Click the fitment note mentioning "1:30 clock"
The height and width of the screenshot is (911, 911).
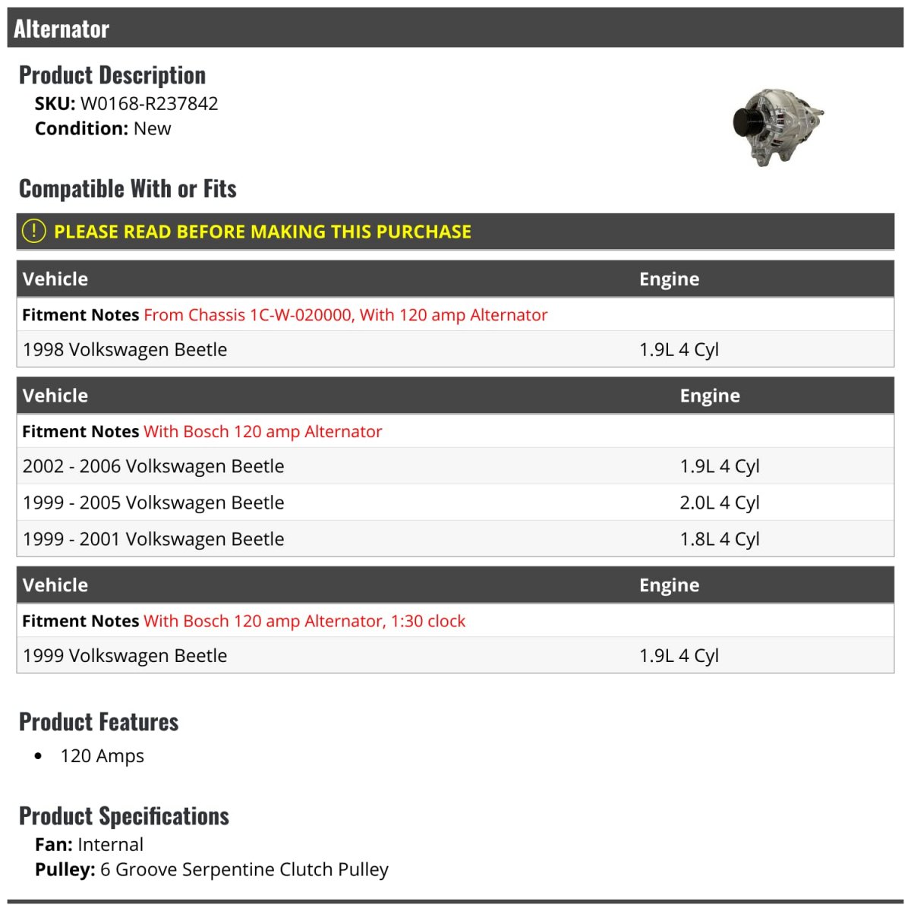(304, 621)
